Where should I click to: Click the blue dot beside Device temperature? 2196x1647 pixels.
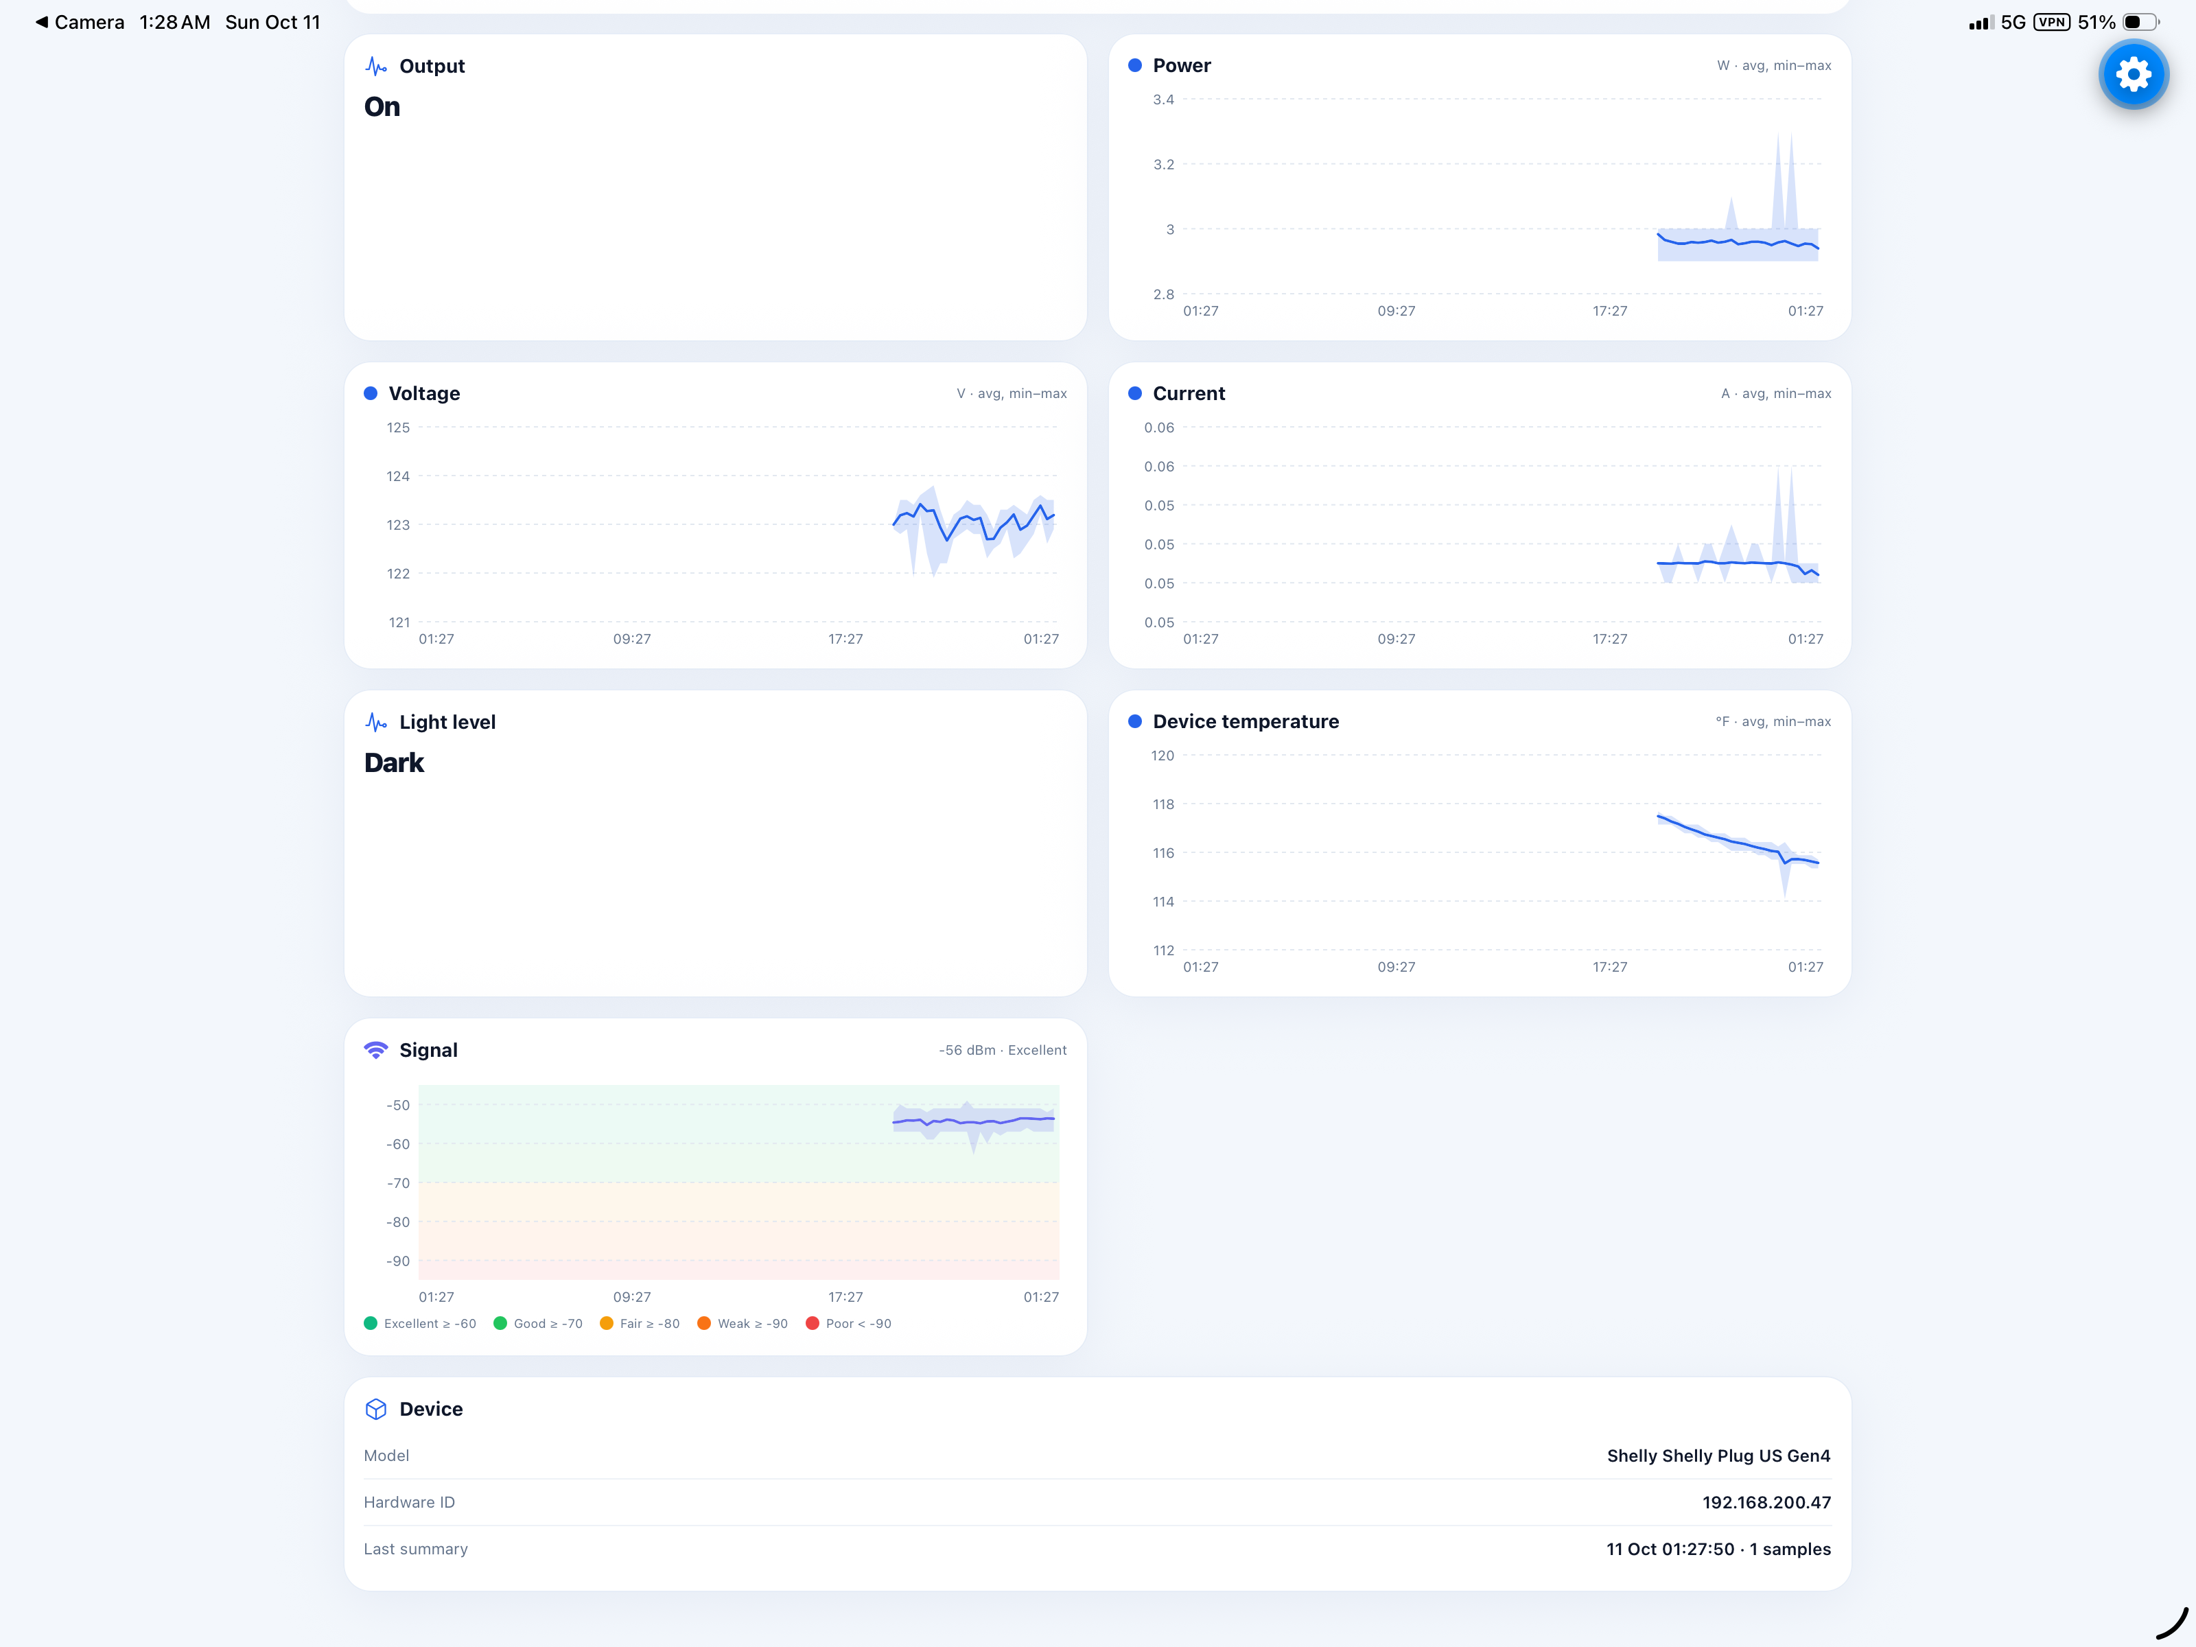tap(1135, 722)
